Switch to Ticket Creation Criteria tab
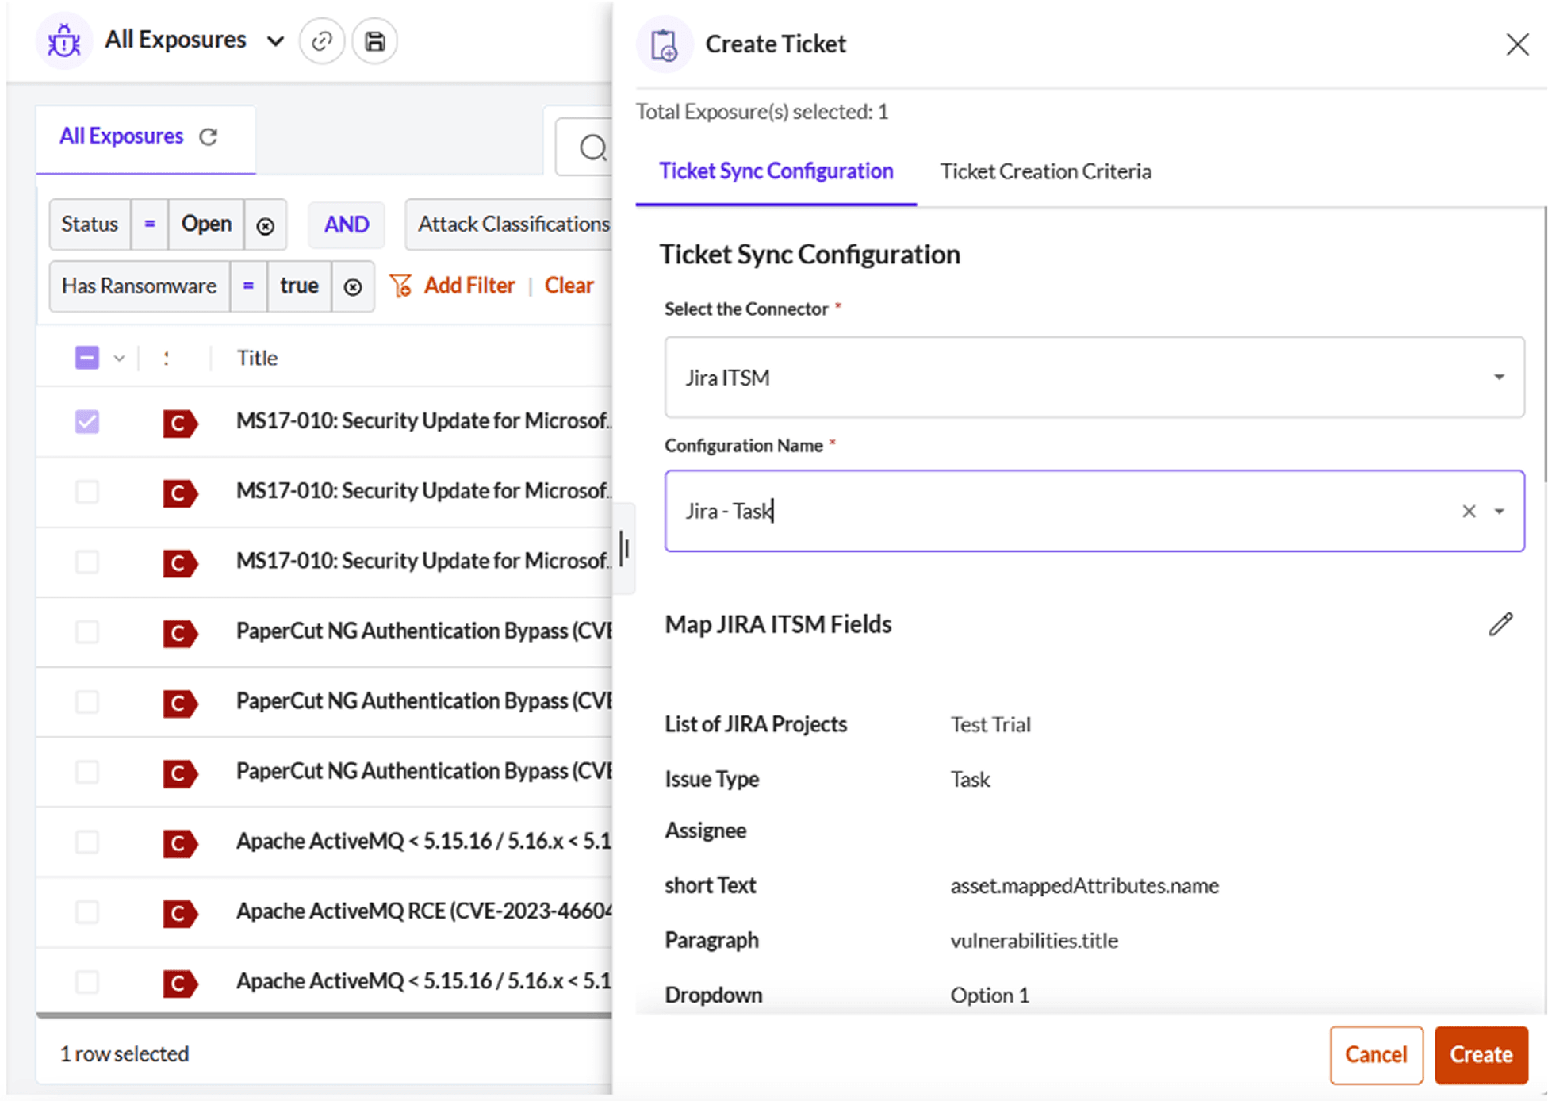Image resolution: width=1548 pixels, height=1101 pixels. tap(1045, 171)
